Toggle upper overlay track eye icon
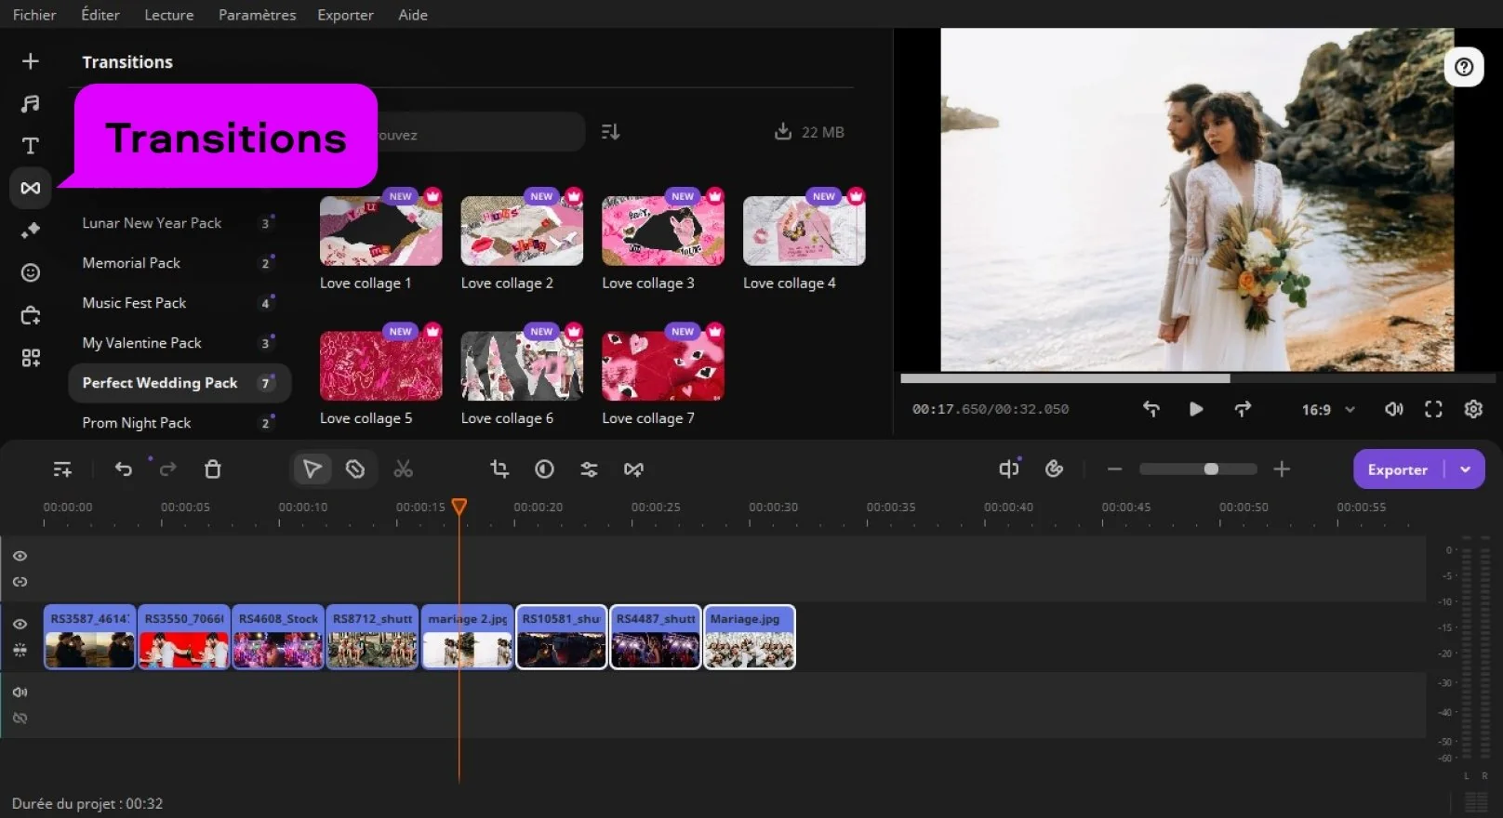Image resolution: width=1503 pixels, height=818 pixels. click(x=20, y=556)
